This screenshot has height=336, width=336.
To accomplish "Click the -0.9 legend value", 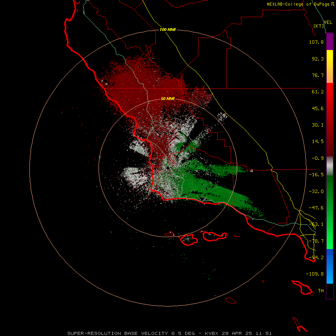I will point(318,158).
